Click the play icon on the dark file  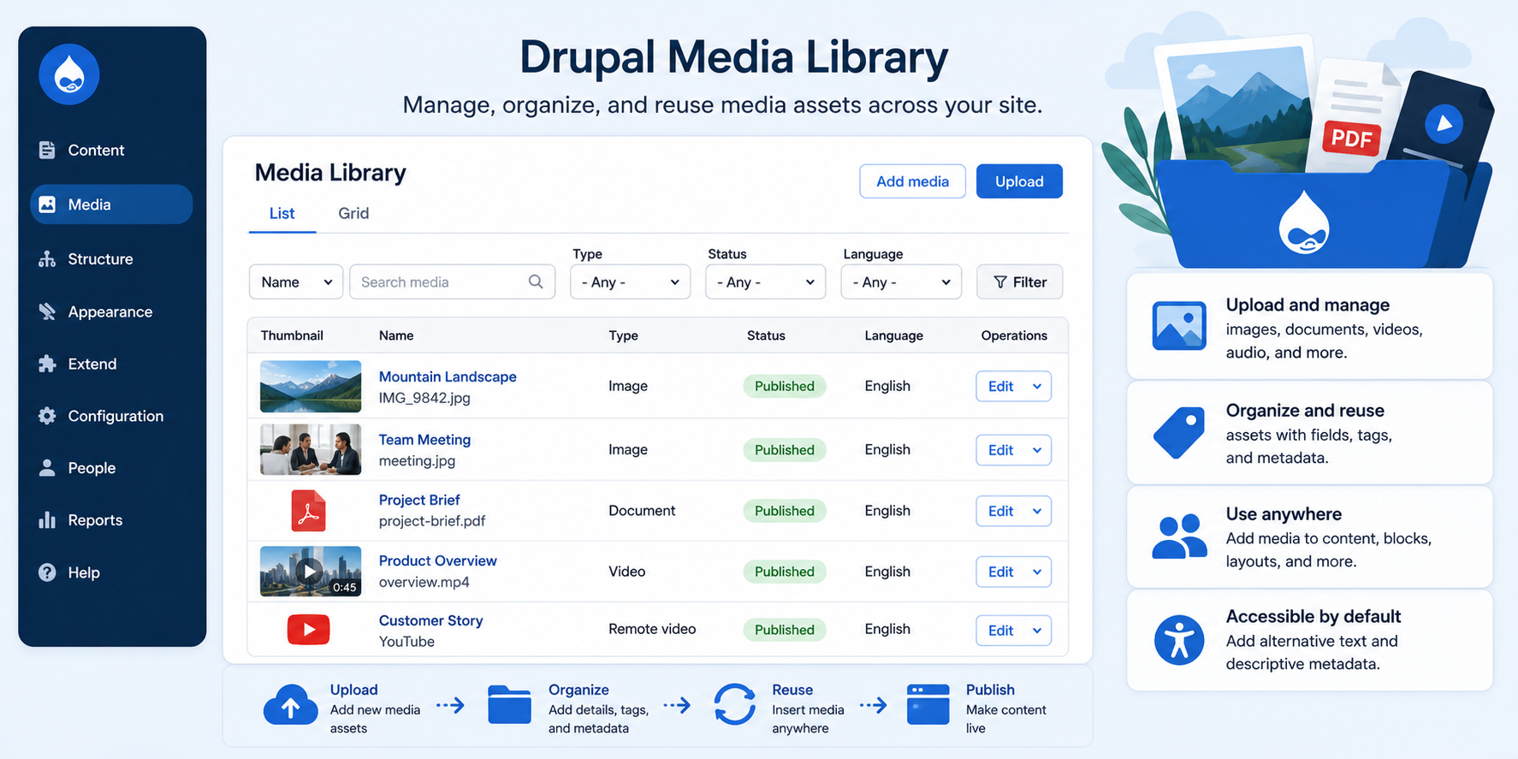[1444, 123]
